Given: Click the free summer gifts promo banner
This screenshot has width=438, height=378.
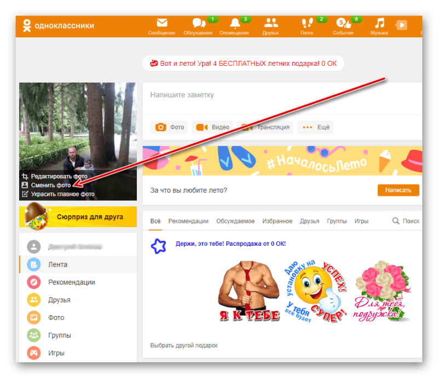Looking at the screenshot, I should point(243,63).
